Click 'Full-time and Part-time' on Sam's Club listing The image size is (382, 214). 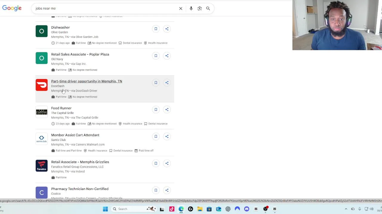tap(69, 151)
